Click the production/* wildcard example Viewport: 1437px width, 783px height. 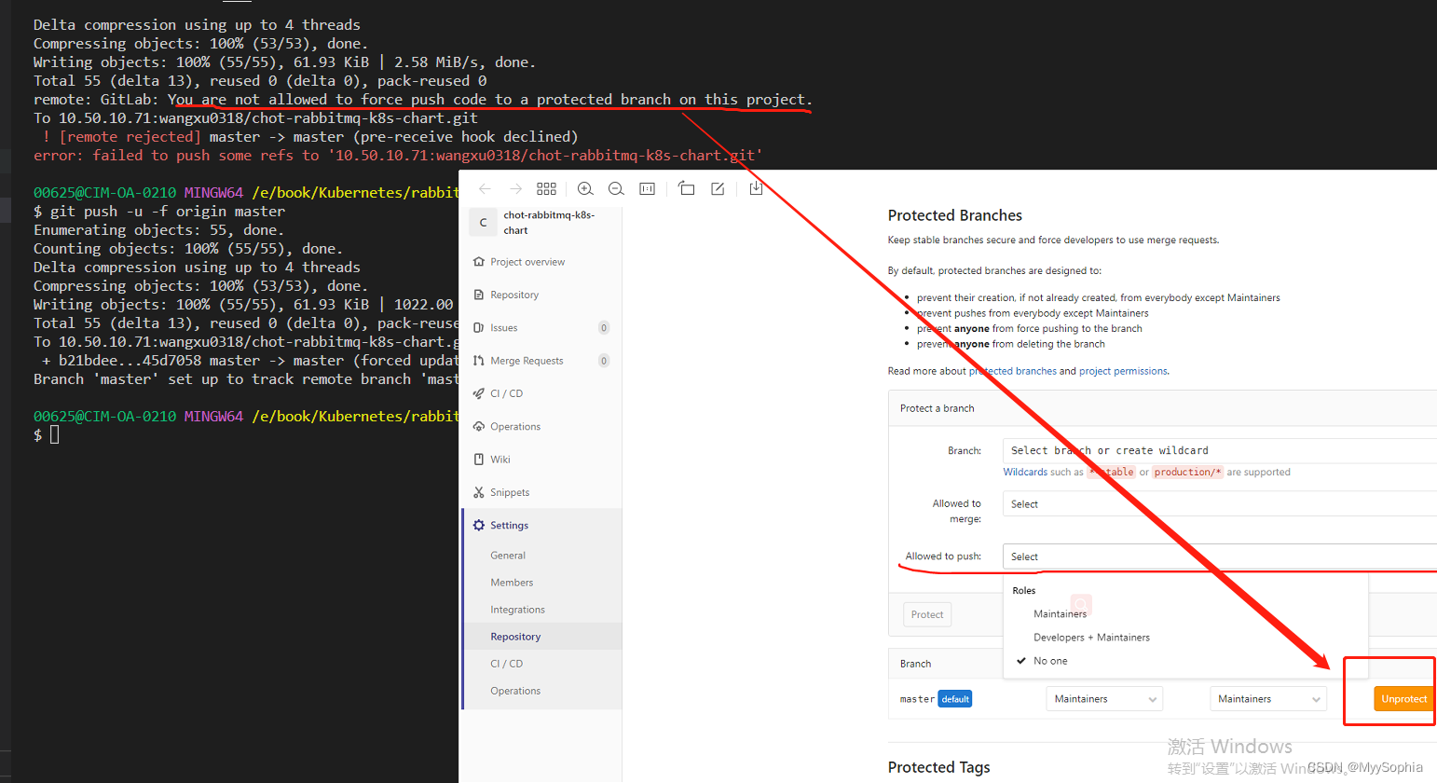tap(1187, 473)
